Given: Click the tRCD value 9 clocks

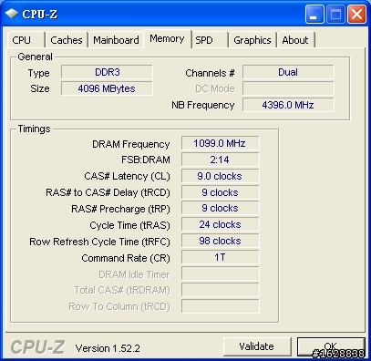Looking at the screenshot, I should coord(220,192).
